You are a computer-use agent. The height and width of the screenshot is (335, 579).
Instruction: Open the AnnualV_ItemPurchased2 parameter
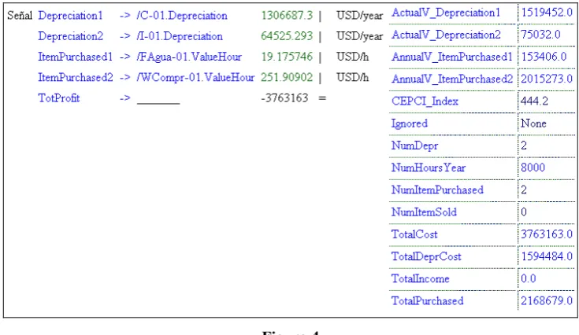[452, 79]
